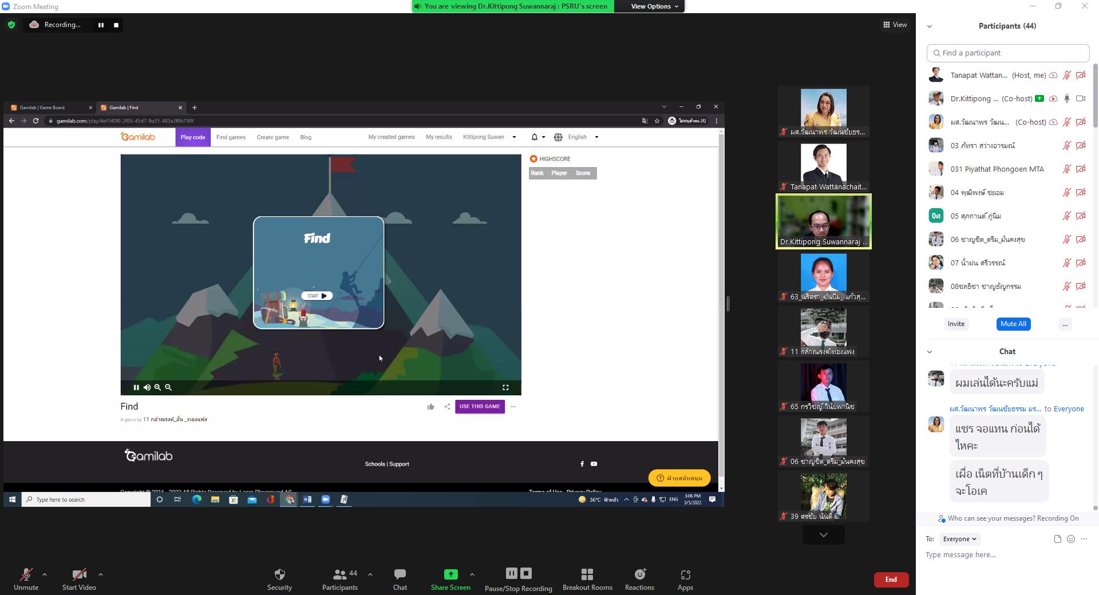Click browser reload button in shared screen
Viewport: 1099px width, 595px height.
[35, 121]
